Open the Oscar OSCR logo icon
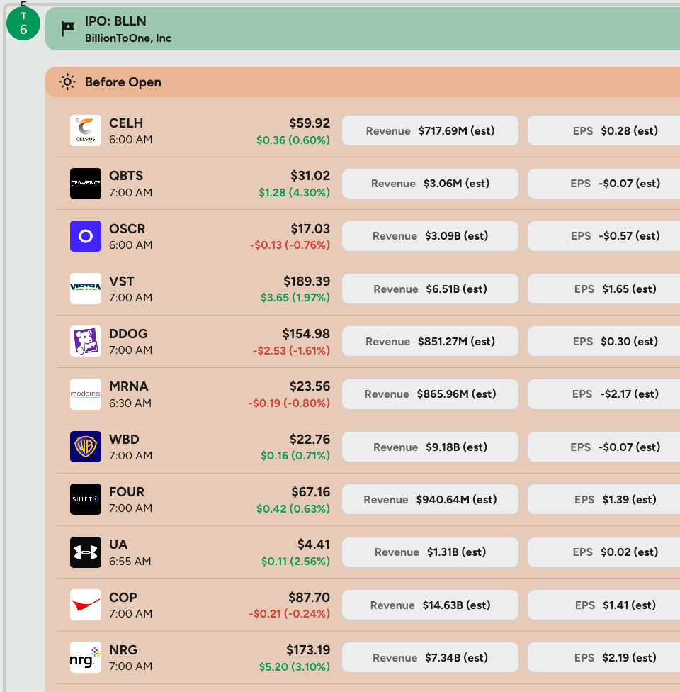Viewport: 680px width, 692px height. (x=86, y=236)
